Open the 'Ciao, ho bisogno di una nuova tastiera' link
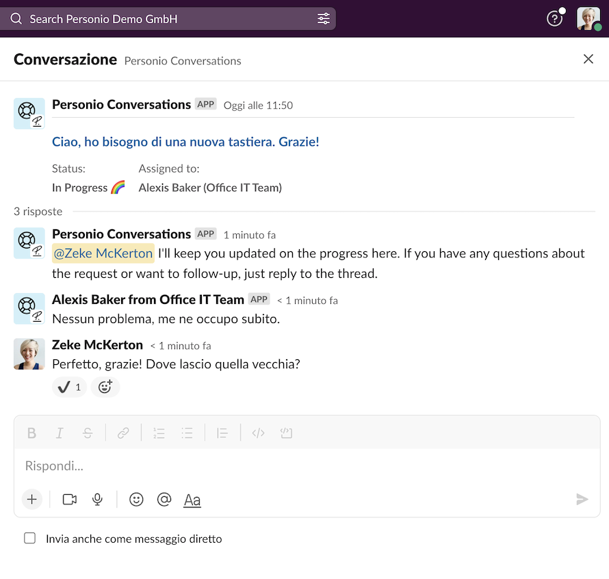609x579 pixels. pyautogui.click(x=185, y=142)
